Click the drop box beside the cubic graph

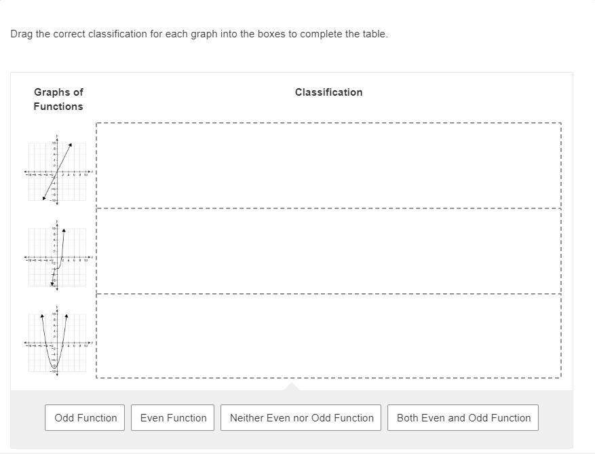328,251
